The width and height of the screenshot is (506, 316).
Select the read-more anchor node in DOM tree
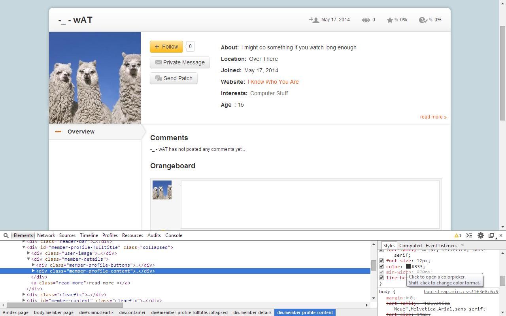81,283
